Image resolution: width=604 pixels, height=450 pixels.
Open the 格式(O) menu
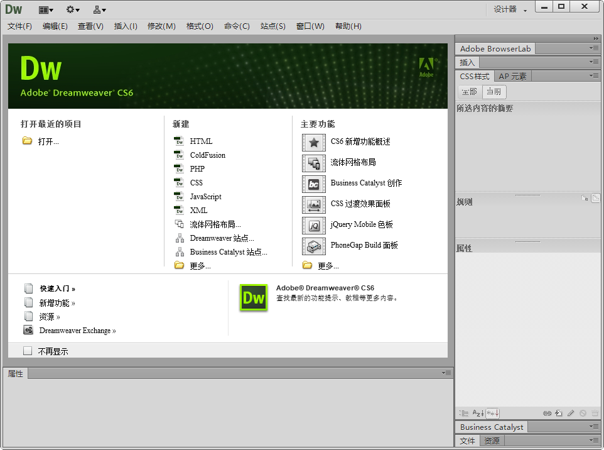tap(200, 26)
